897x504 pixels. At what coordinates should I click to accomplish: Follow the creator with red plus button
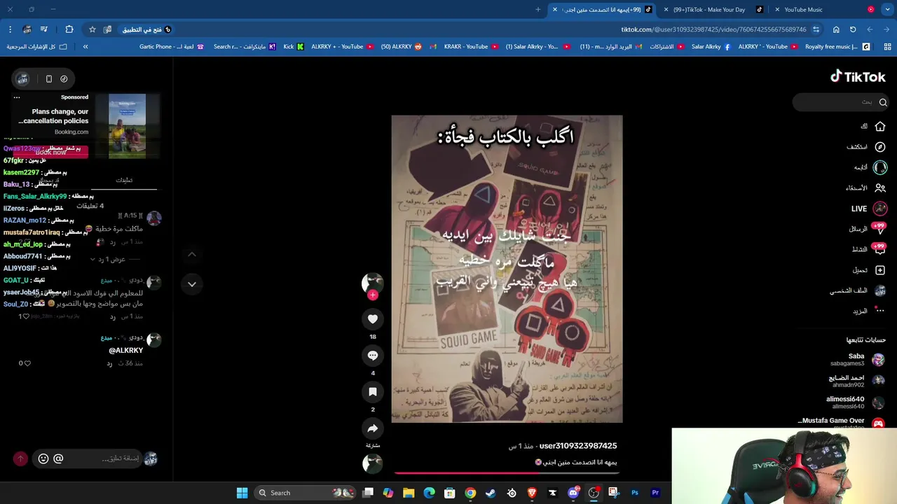click(373, 295)
